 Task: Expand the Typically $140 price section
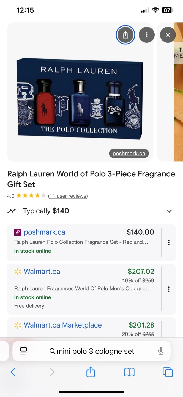(169, 211)
